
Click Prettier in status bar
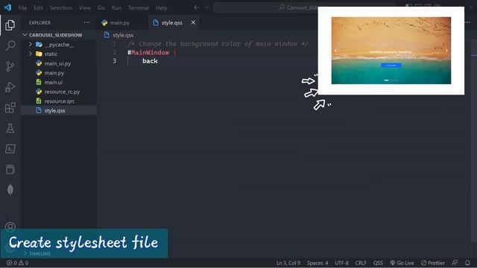pos(433,263)
